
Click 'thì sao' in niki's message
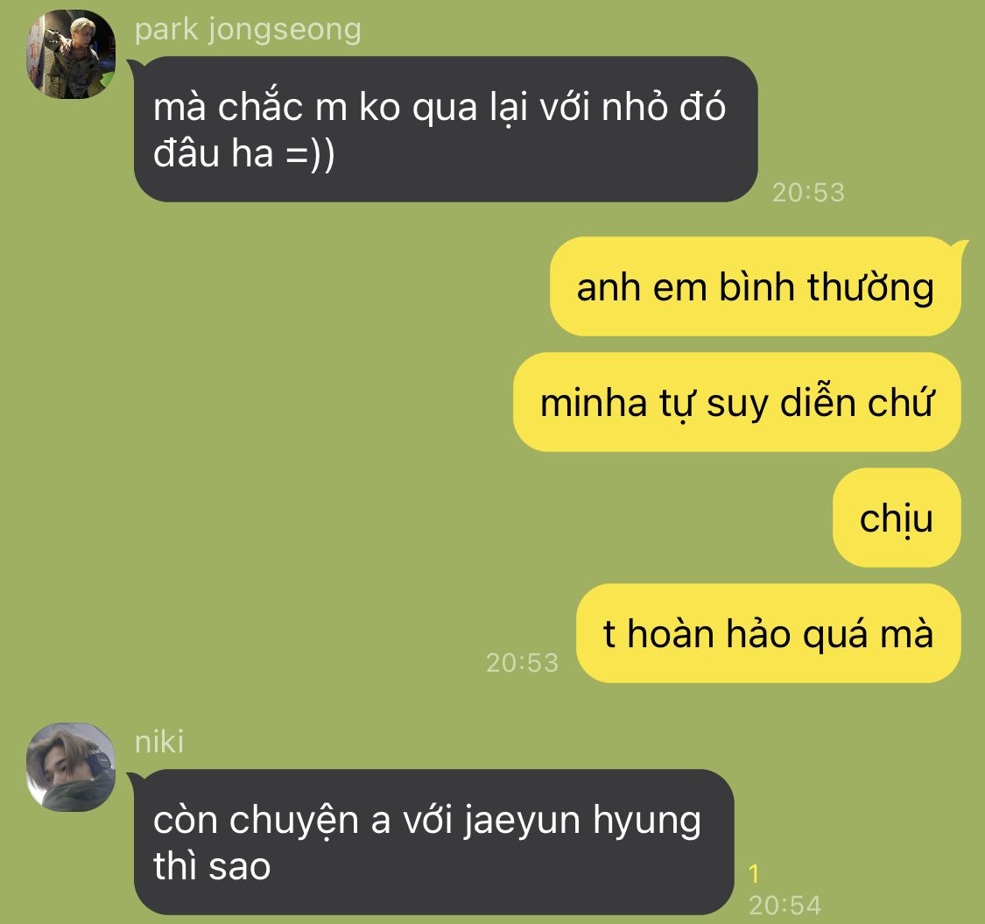[x=212, y=867]
